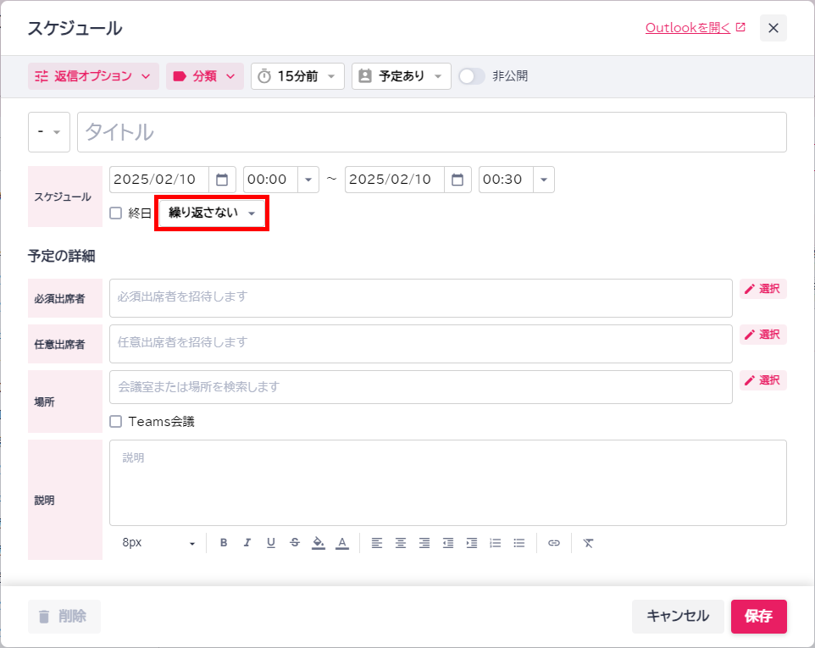
Task: Close the schedule dialog with X
Action: (x=773, y=28)
